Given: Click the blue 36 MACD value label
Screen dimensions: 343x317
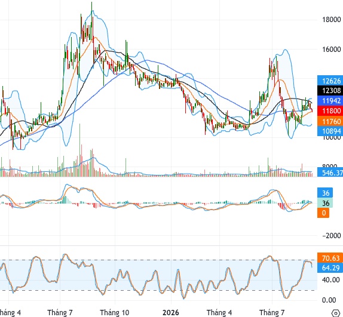Looking at the screenshot, I should coord(325,193).
